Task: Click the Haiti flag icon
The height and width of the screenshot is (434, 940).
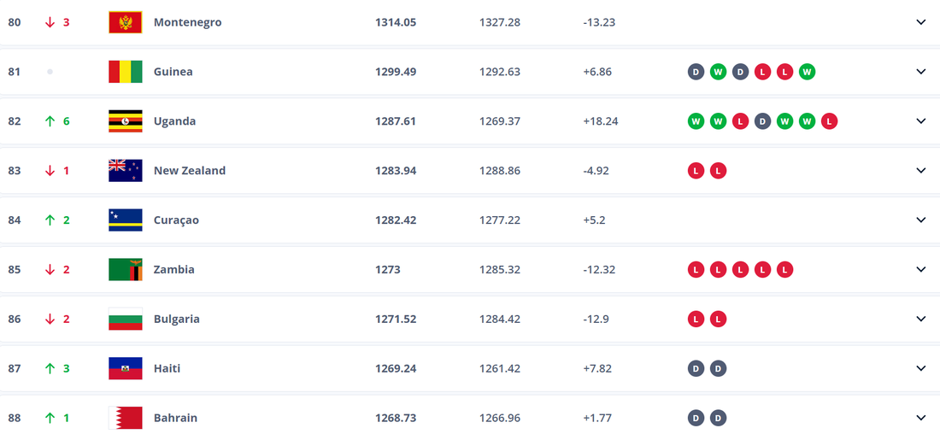Action: tap(126, 369)
